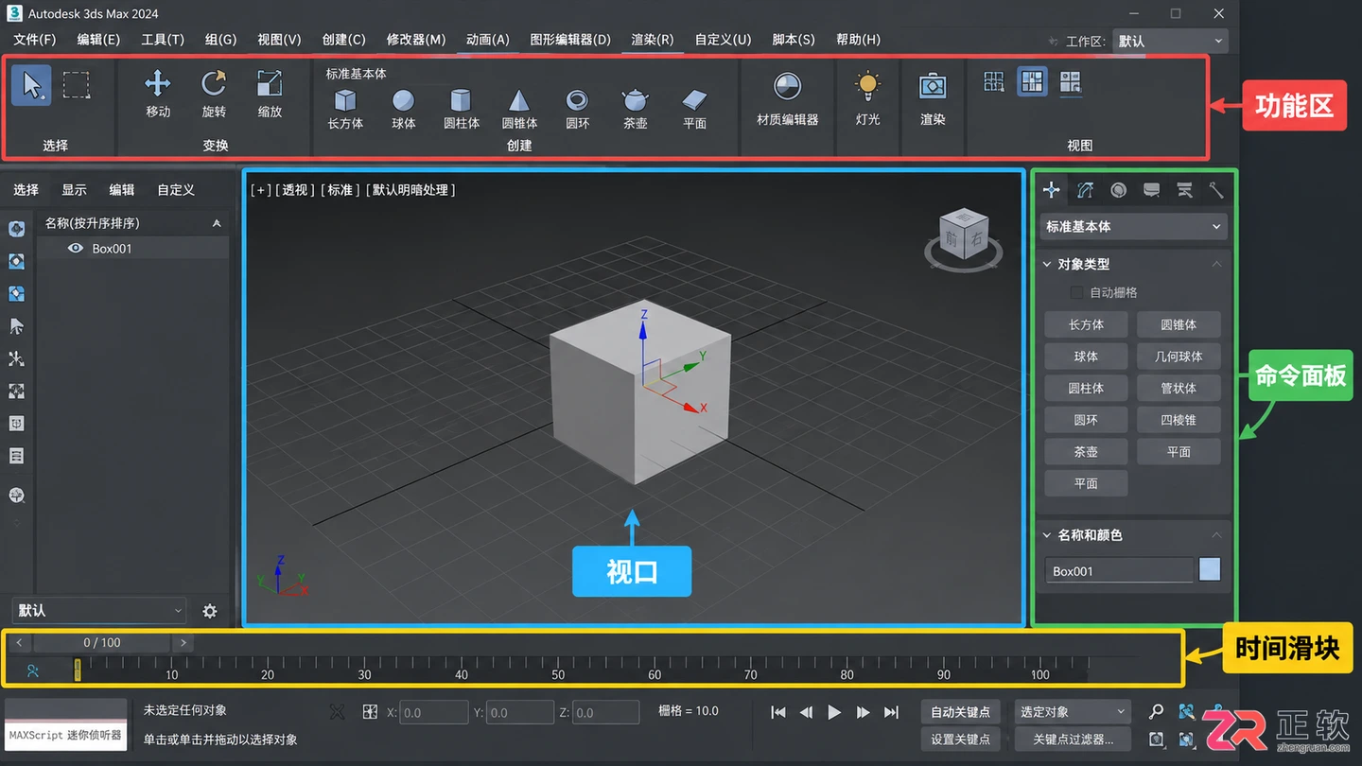Activate the rectangular selection region tool
Image resolution: width=1362 pixels, height=766 pixels.
[76, 85]
